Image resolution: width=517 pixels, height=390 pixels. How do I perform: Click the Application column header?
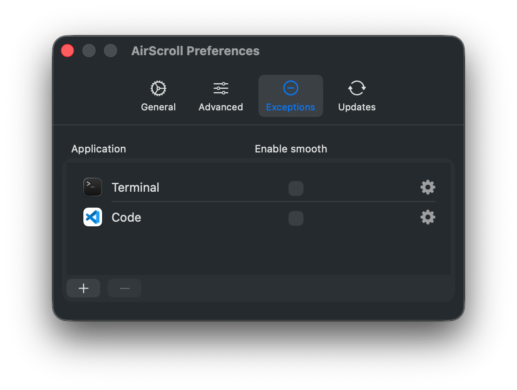tap(98, 149)
